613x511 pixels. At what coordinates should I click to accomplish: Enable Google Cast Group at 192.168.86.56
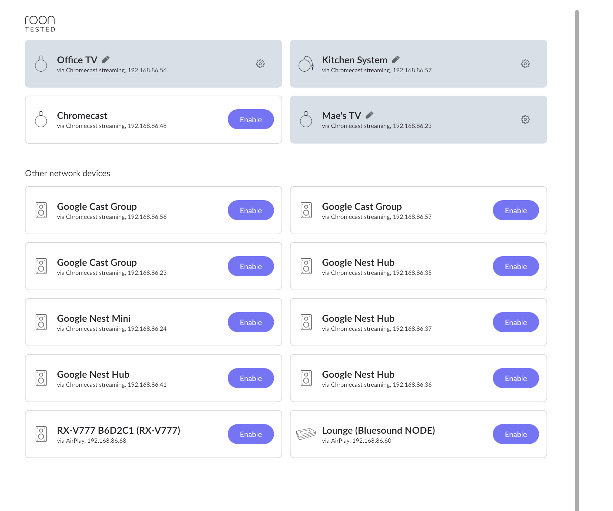pyautogui.click(x=251, y=210)
